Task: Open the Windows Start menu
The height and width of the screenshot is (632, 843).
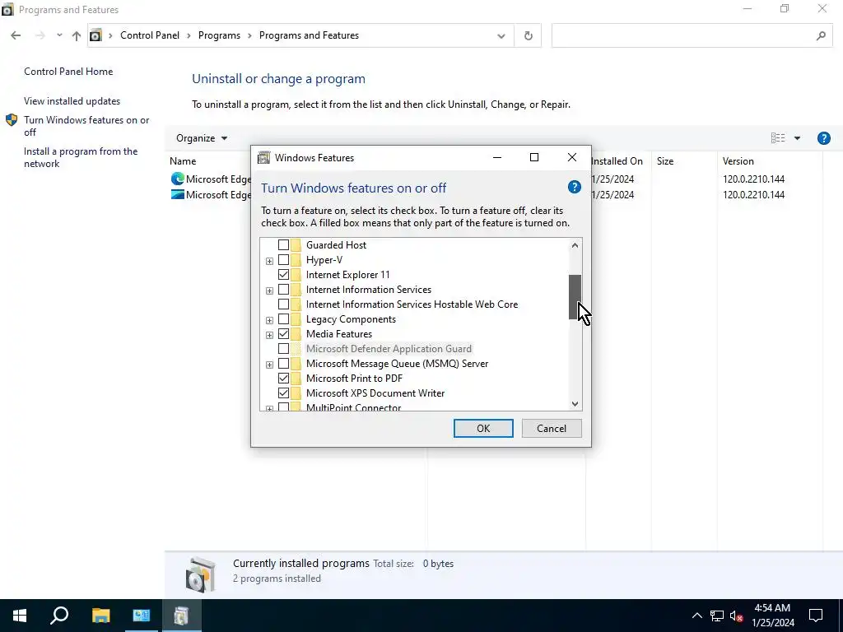Action: coord(20,616)
